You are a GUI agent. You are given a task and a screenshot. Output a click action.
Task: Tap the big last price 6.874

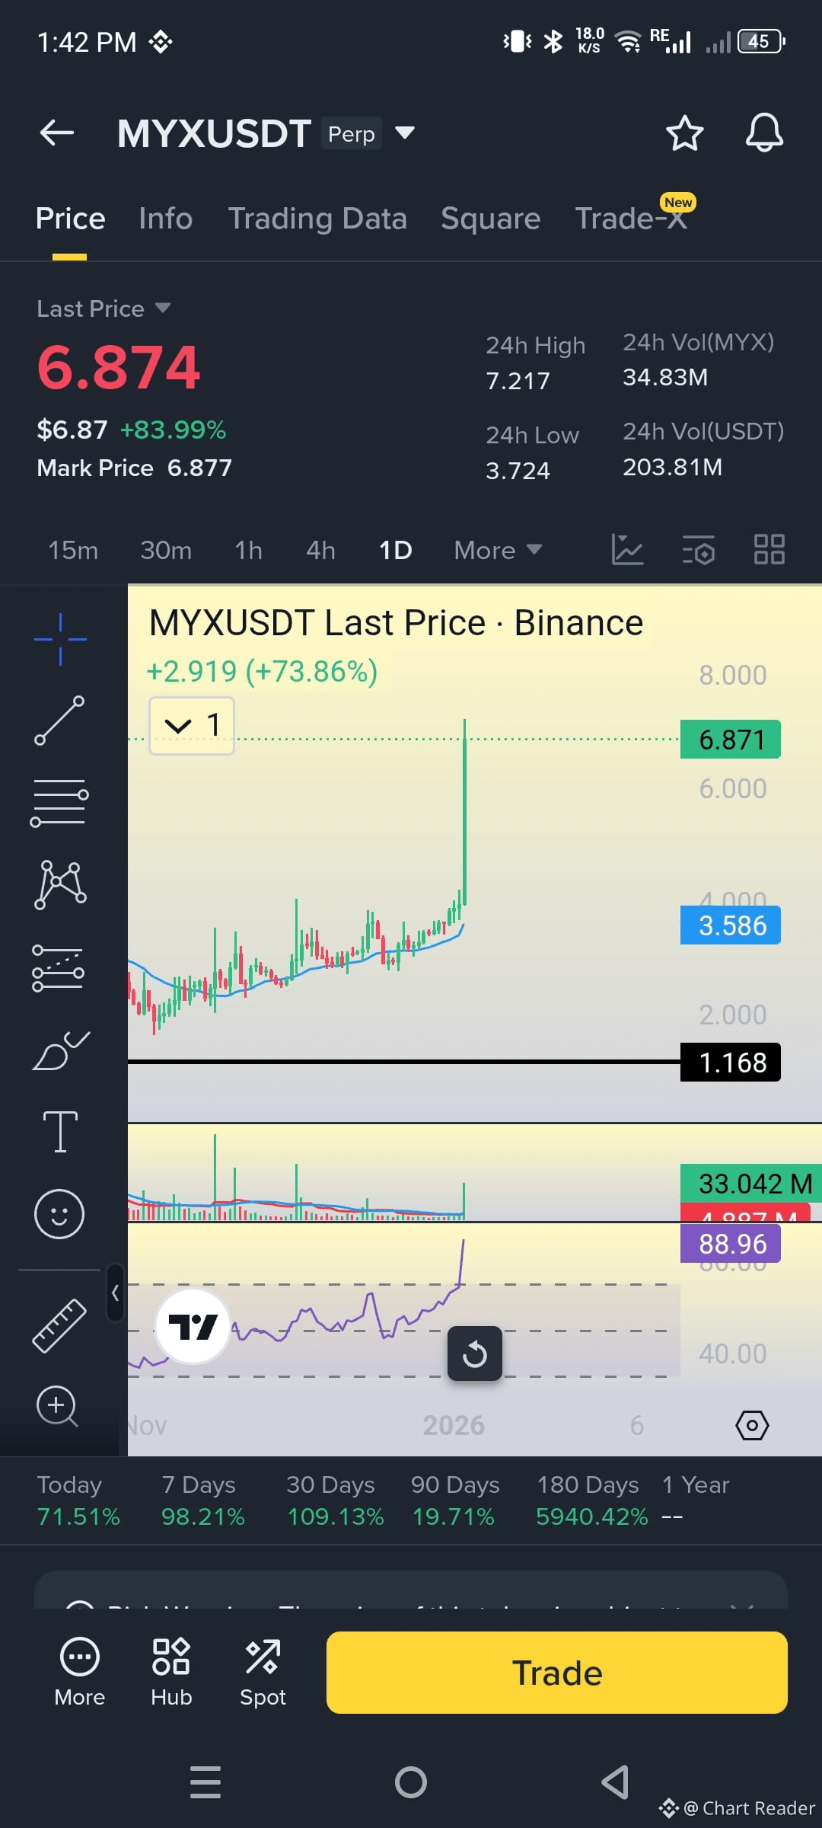click(119, 368)
